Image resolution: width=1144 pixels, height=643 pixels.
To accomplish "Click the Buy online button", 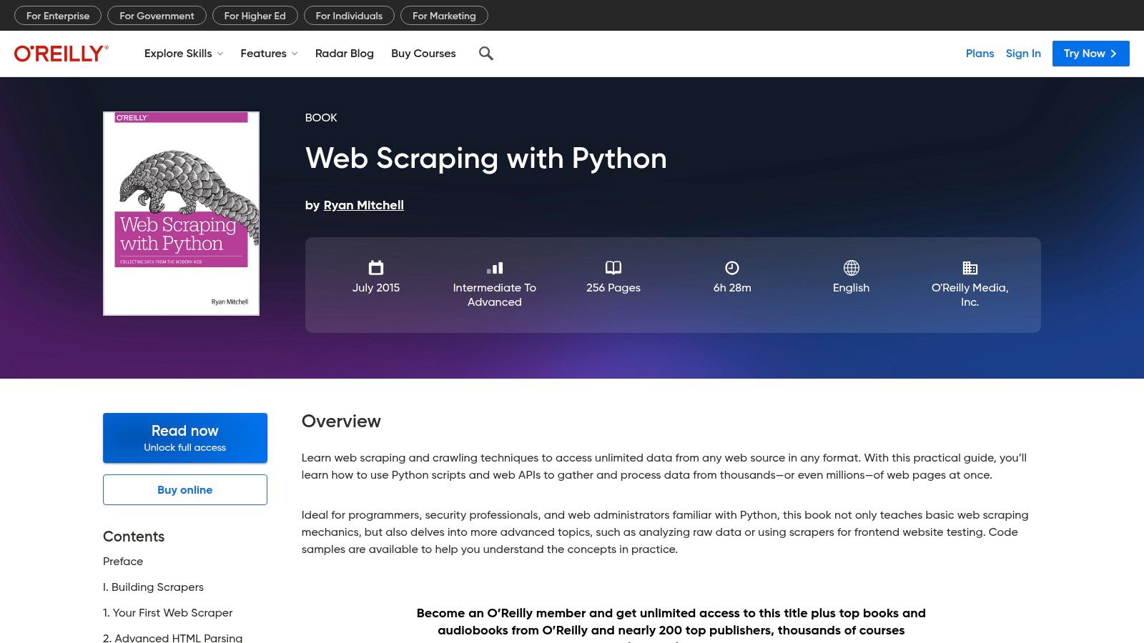I will click(x=185, y=490).
